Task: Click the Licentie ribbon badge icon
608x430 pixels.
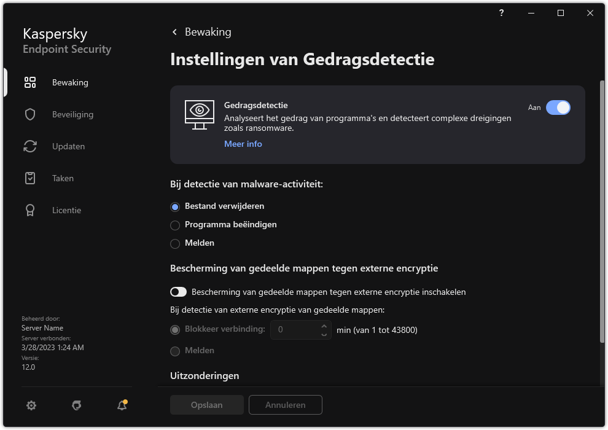Action: tap(30, 210)
